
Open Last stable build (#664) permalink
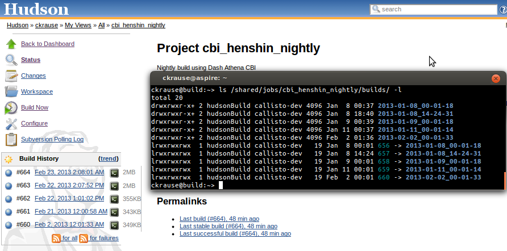pyautogui.click(x=228, y=226)
